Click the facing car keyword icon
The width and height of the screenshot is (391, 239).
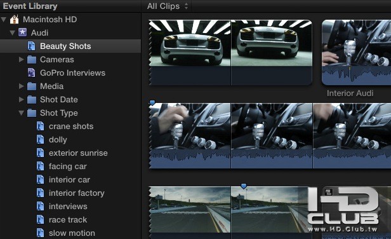40,166
